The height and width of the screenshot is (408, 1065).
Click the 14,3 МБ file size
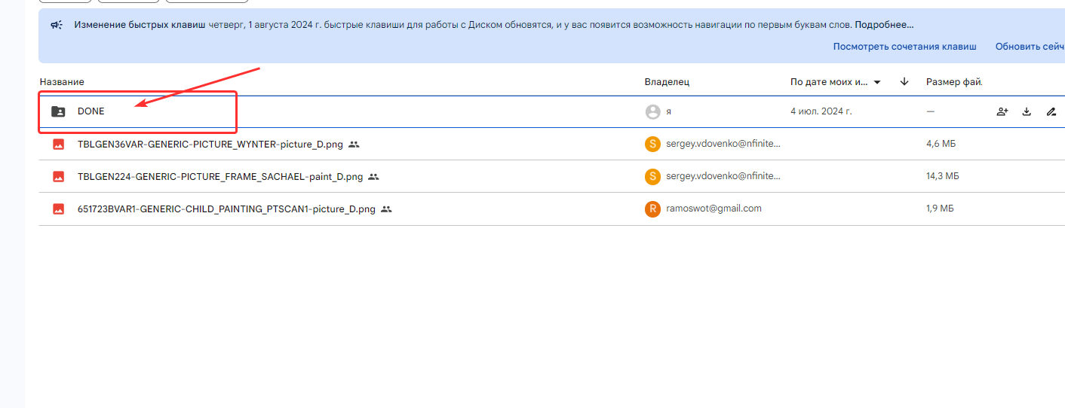click(943, 176)
